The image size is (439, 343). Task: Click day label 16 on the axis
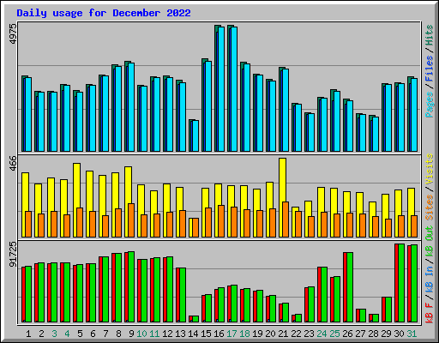coord(219,334)
